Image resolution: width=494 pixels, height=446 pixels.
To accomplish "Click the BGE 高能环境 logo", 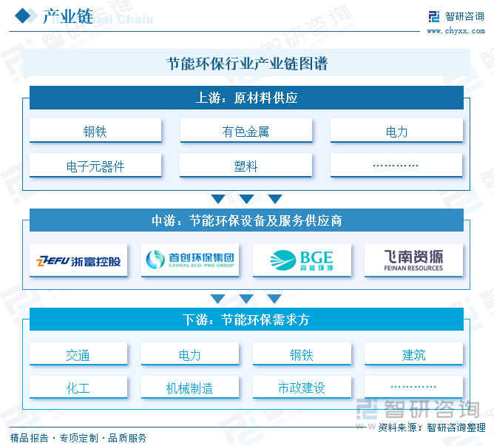I will point(302,260).
